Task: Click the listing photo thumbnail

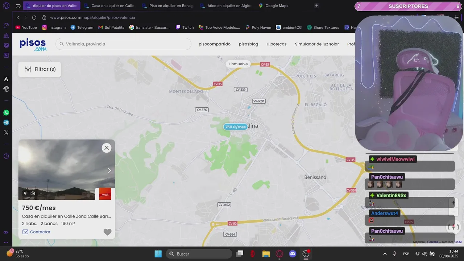Action: click(x=67, y=170)
